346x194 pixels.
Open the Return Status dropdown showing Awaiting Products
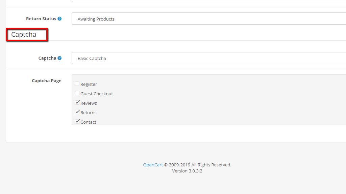(x=208, y=19)
